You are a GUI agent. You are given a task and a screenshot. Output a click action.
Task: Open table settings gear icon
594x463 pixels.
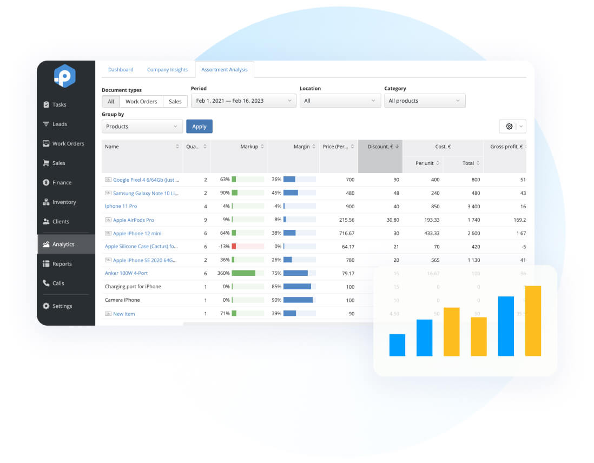(509, 126)
